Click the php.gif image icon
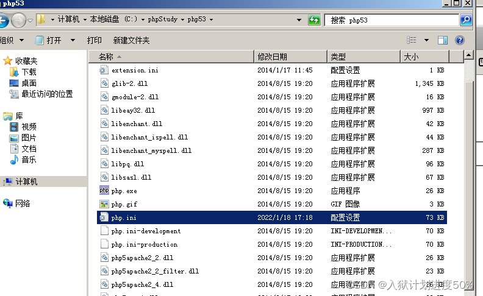This screenshot has height=296, width=483. (x=104, y=204)
